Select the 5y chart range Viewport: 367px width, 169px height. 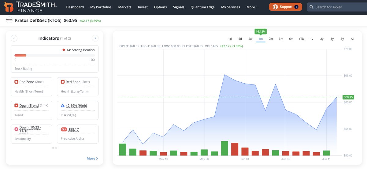click(342, 39)
